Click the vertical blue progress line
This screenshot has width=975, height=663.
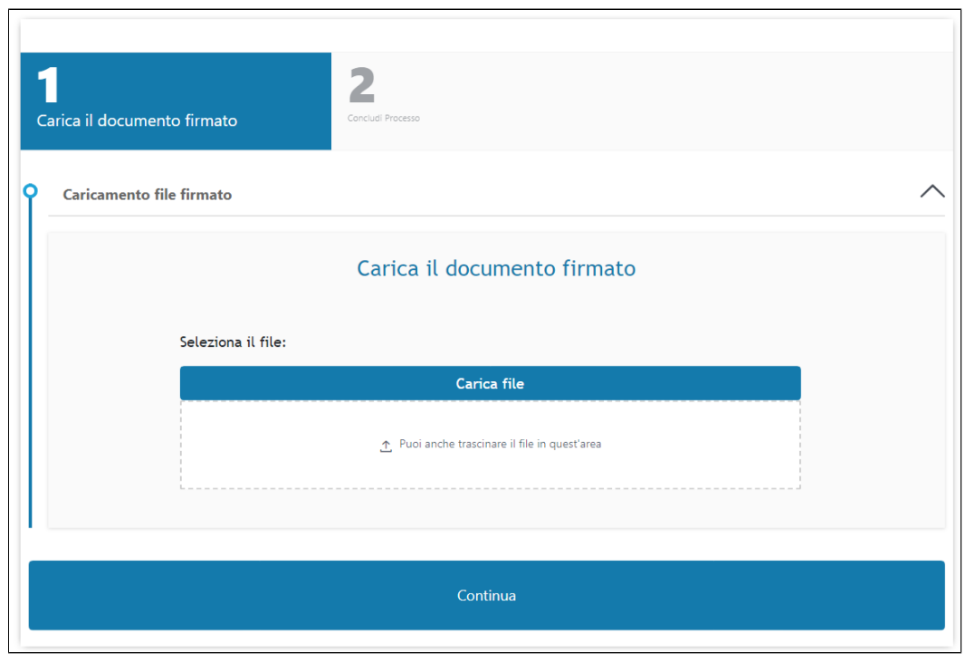click(x=31, y=362)
